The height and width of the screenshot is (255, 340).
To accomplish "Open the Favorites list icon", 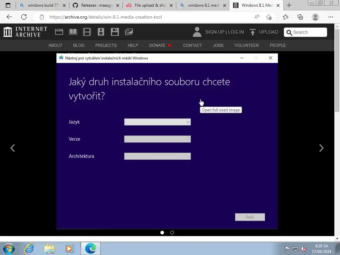I will 286,17.
